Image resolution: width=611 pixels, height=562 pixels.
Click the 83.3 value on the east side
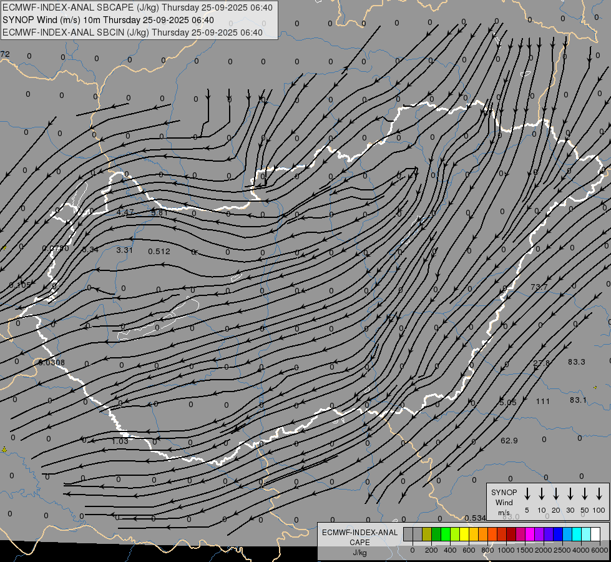coord(577,362)
